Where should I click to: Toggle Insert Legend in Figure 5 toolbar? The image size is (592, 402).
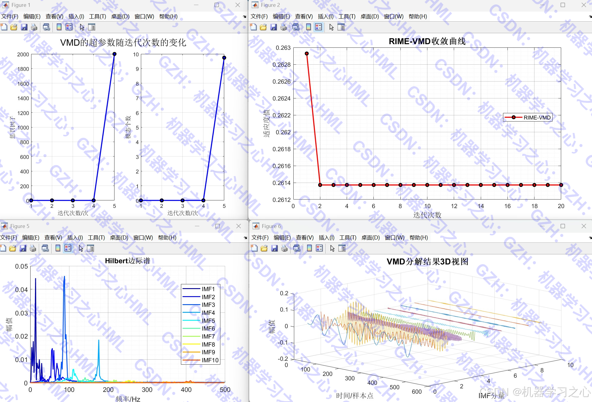click(x=68, y=248)
